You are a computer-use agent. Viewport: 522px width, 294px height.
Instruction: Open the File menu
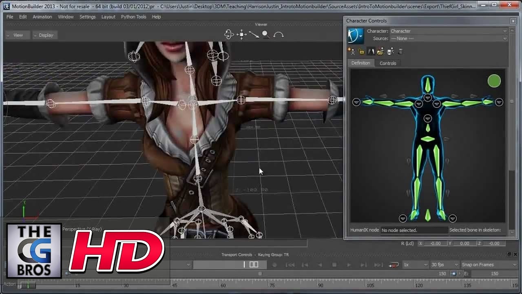[x=10, y=17]
